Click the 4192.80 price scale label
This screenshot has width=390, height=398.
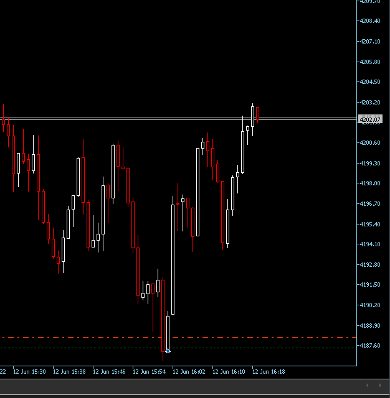click(x=370, y=265)
